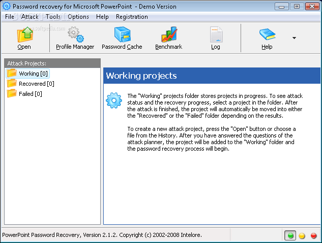
Task: Click the blue gear icon in Working projects pane
Action: tap(114, 100)
